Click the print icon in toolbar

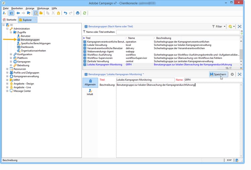point(78,13)
